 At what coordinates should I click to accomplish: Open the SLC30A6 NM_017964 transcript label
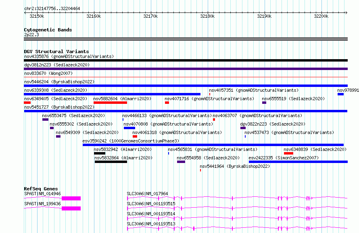click(x=148, y=194)
